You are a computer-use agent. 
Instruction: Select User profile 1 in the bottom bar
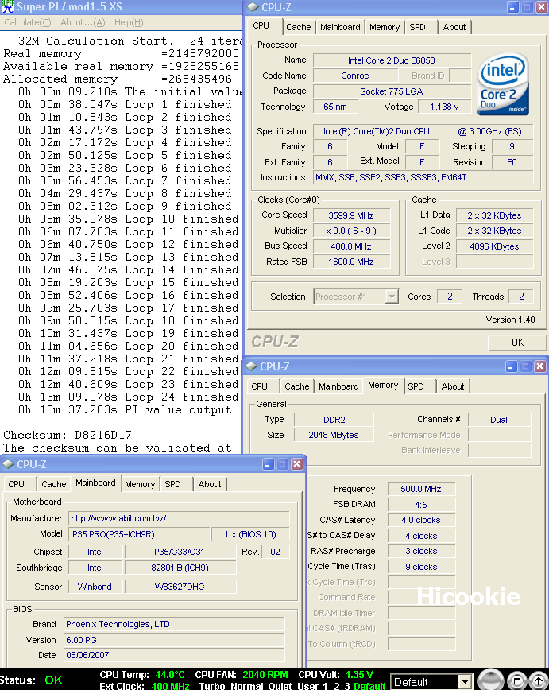click(326, 685)
